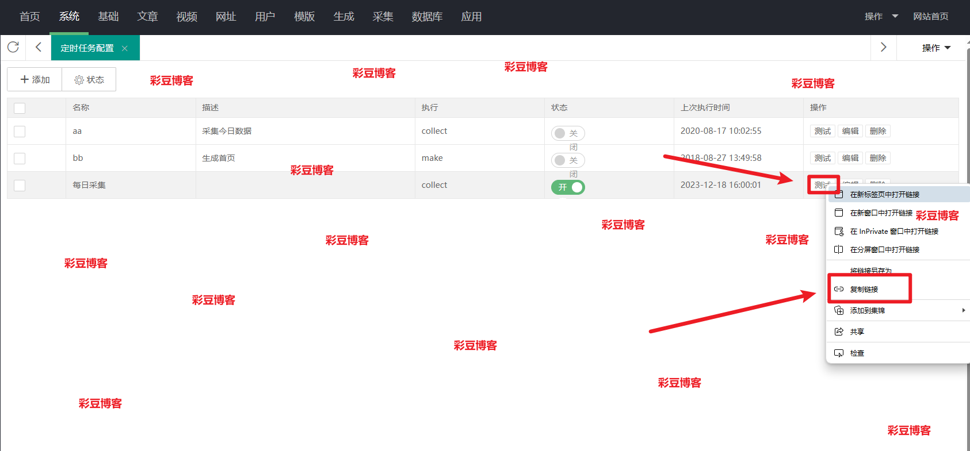Click the page refresh icon

13,47
